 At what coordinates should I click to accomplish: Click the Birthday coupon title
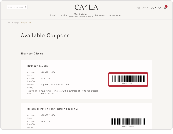pos(38,66)
